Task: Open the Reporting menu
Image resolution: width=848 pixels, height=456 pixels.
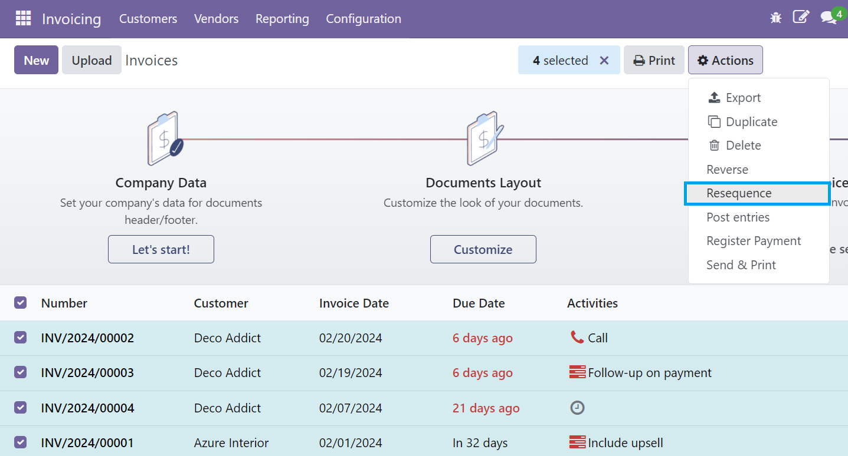Action: click(x=282, y=19)
